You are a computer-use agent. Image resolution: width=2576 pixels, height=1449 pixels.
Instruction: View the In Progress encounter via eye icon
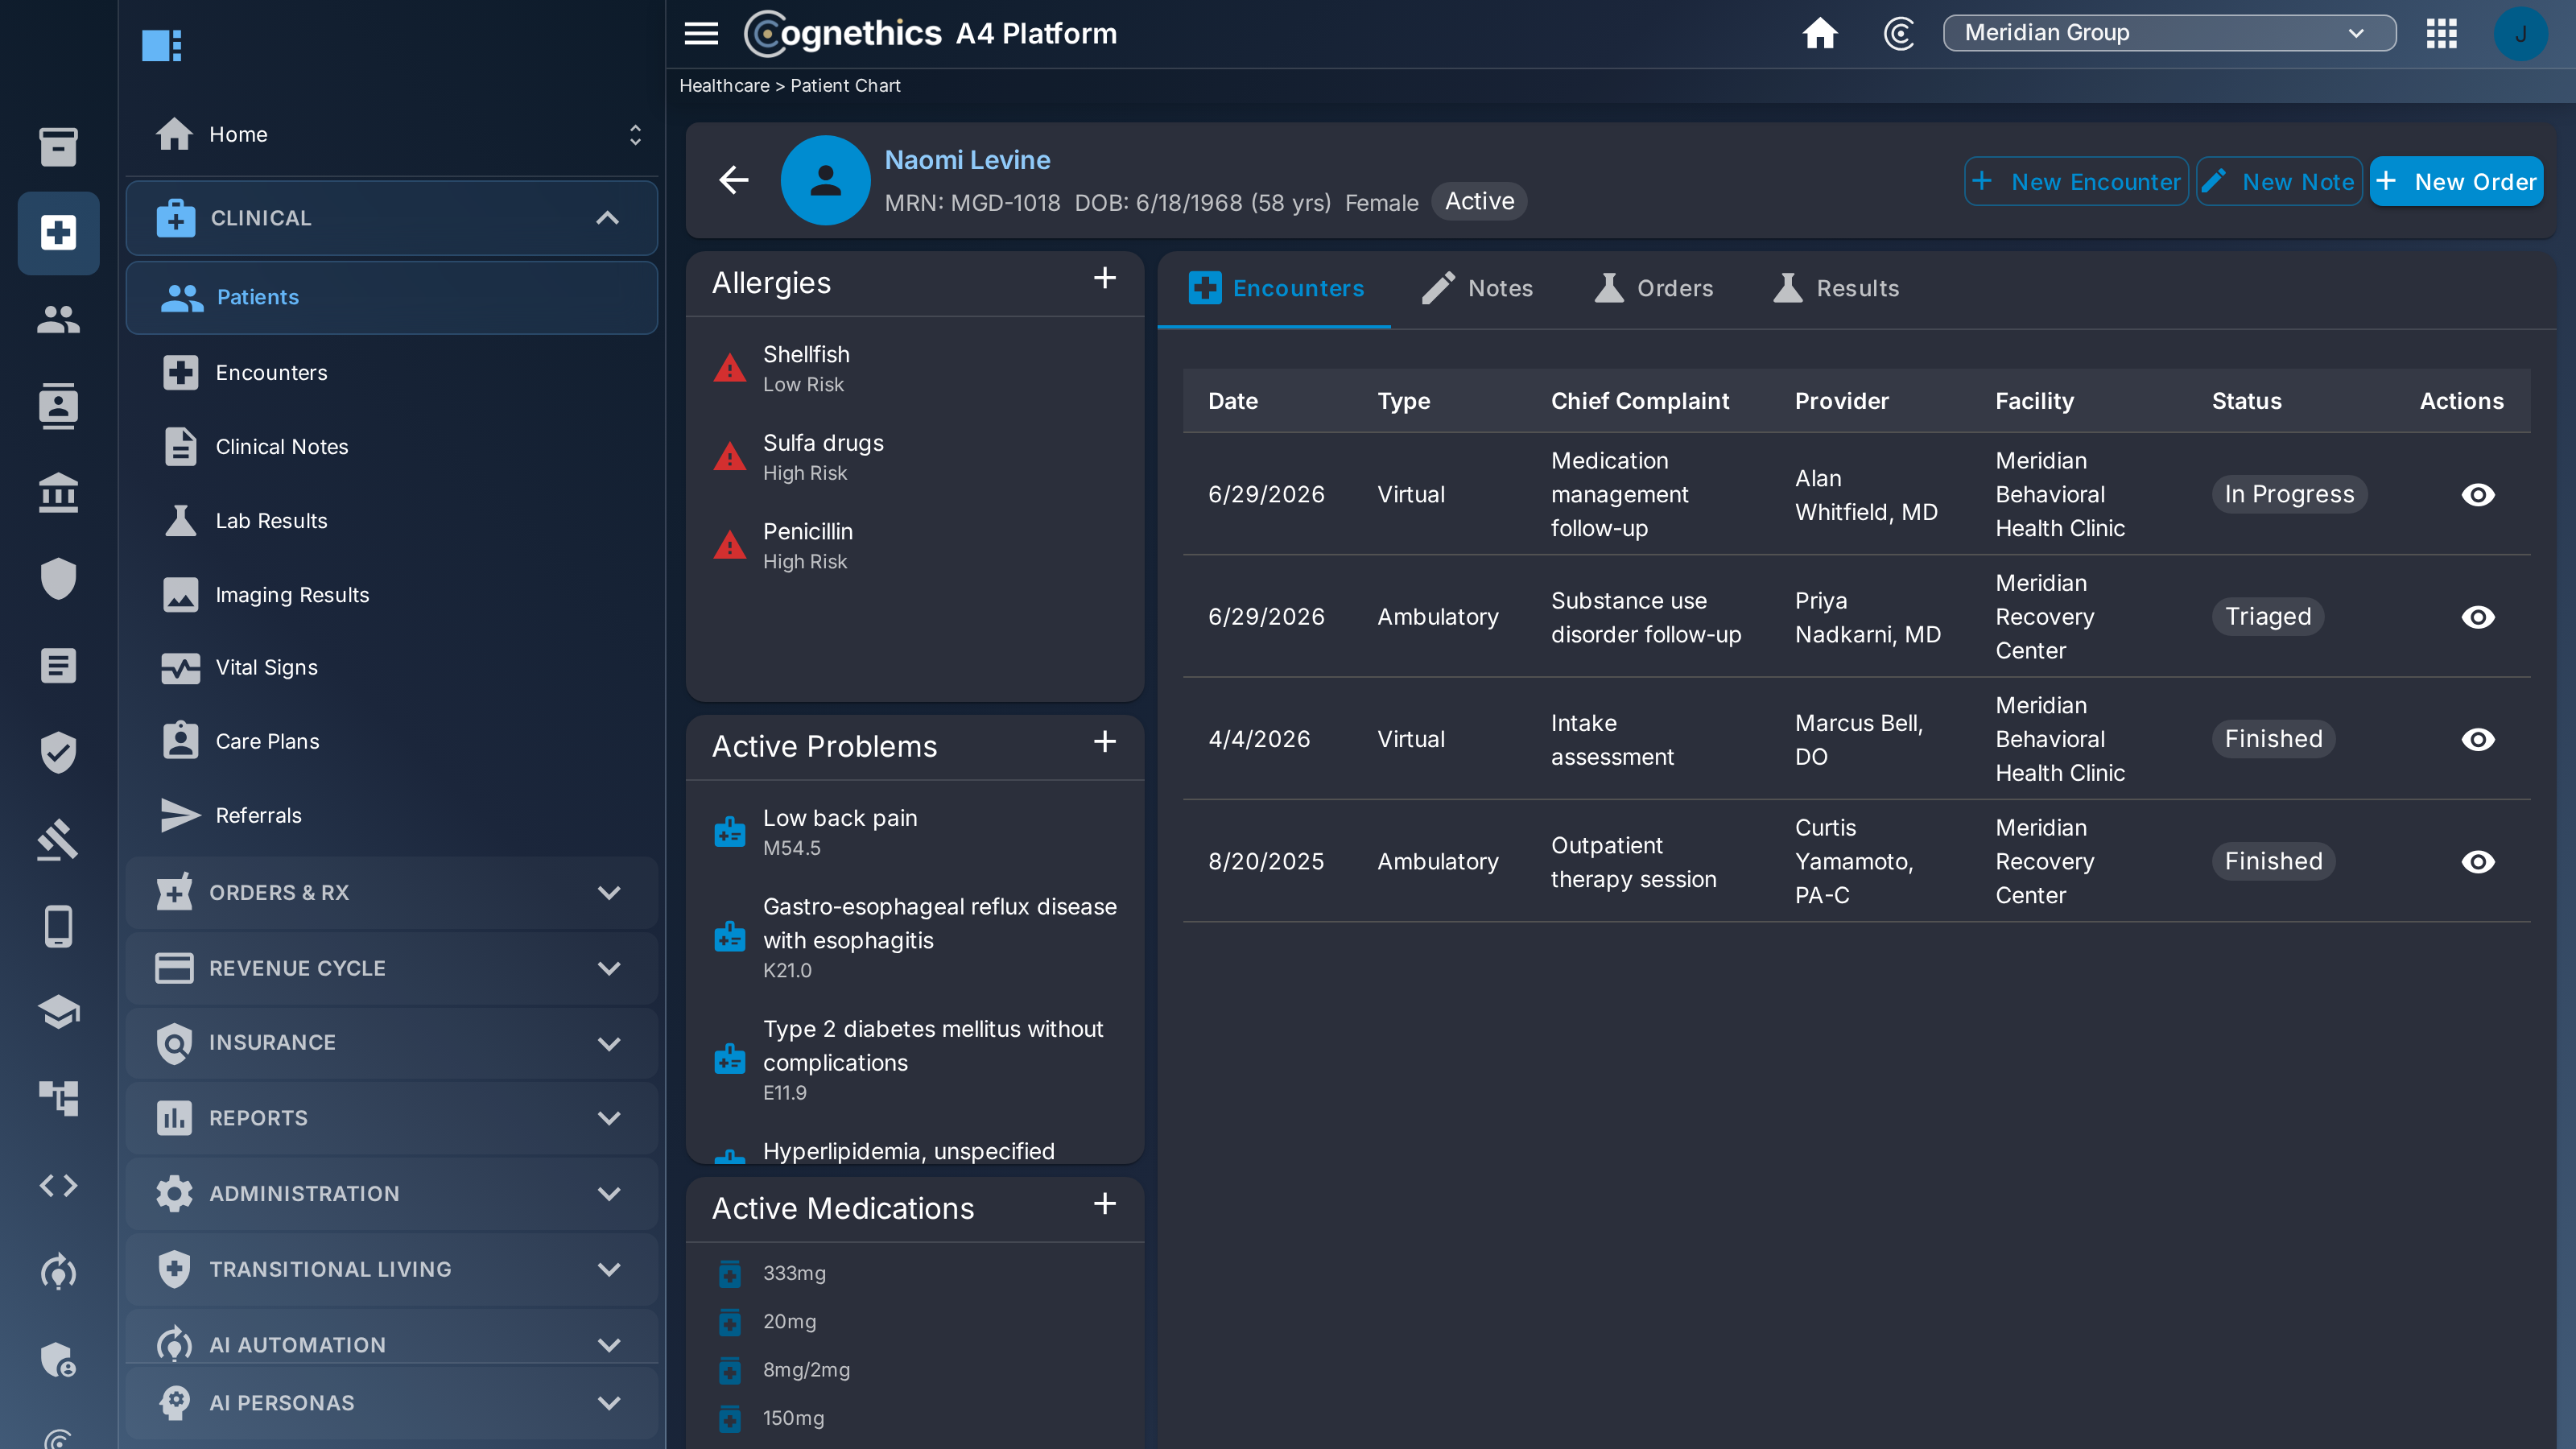2477,495
